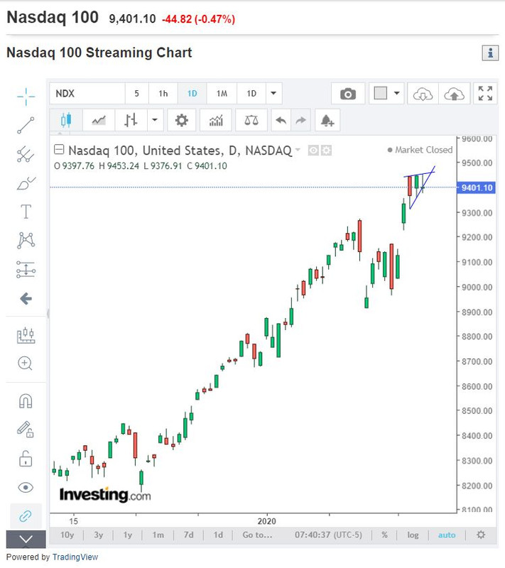Click the link chain icon in sidebar
505x568 pixels.
click(26, 516)
